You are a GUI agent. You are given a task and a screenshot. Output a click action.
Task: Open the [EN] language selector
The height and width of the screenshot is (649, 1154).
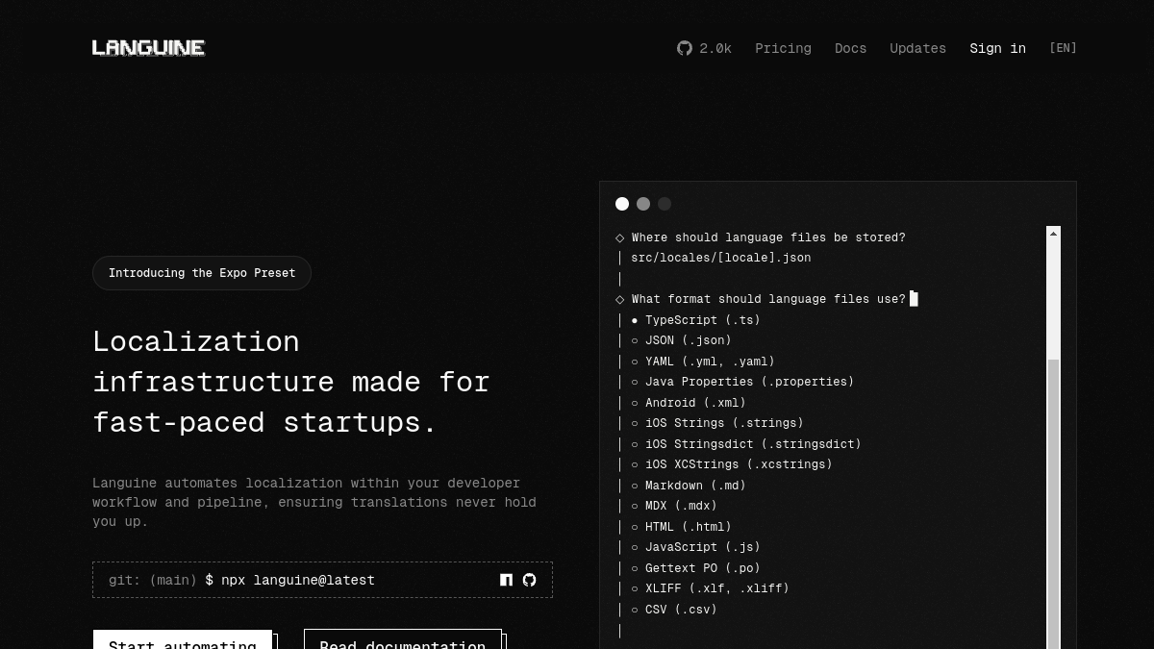click(1063, 48)
